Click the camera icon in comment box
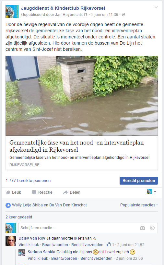Image resolution: width=164 pixels, height=265 pixels. tap(142, 228)
